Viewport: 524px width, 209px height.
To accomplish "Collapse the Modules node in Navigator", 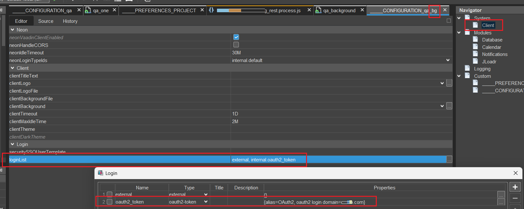I will tap(459, 32).
